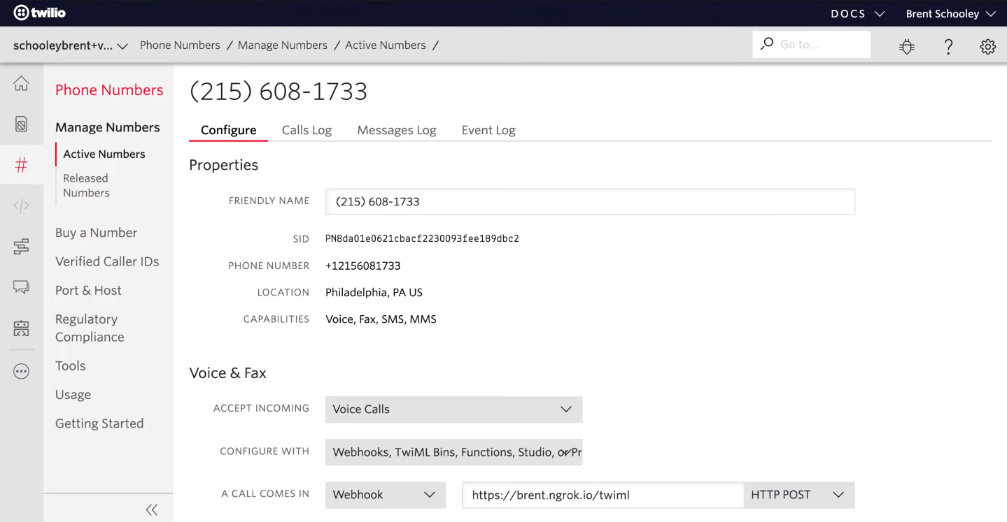Open the account switcher dropdown

[x=70, y=46]
